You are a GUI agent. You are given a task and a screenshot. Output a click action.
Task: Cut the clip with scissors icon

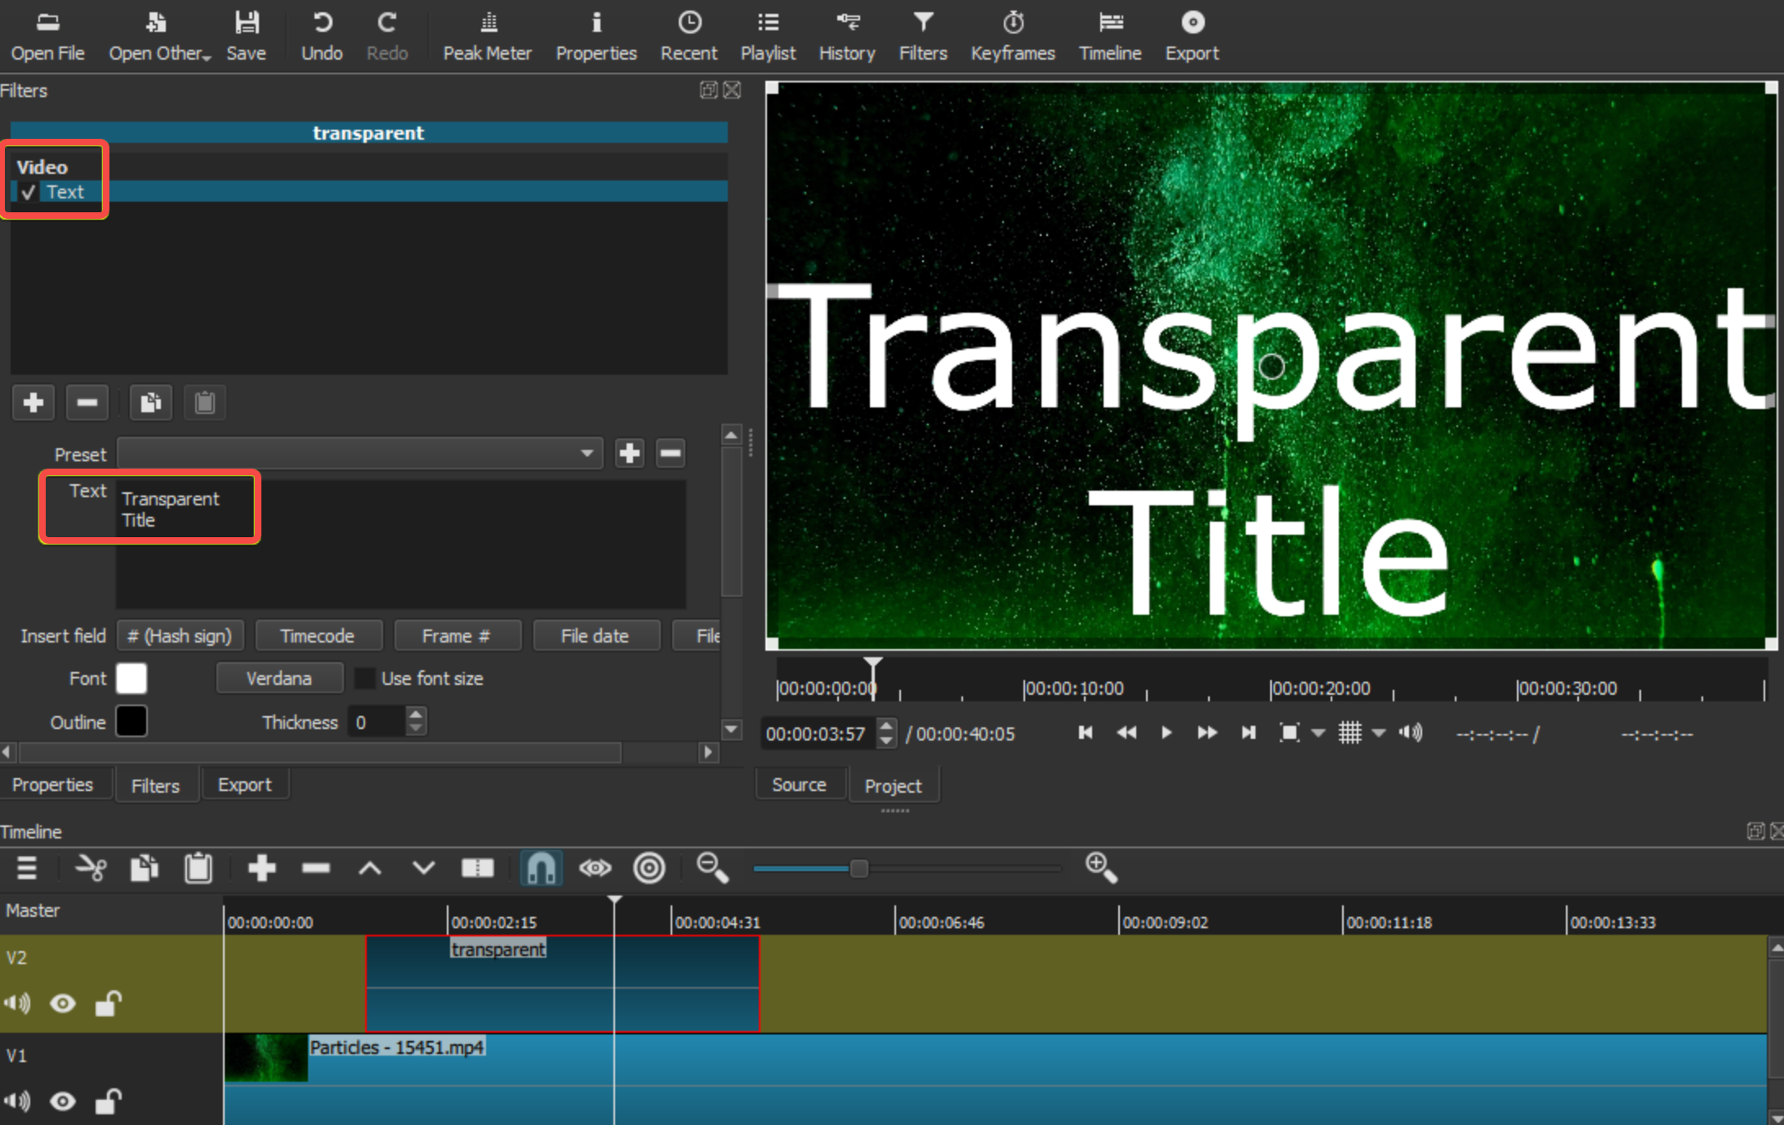tap(91, 868)
